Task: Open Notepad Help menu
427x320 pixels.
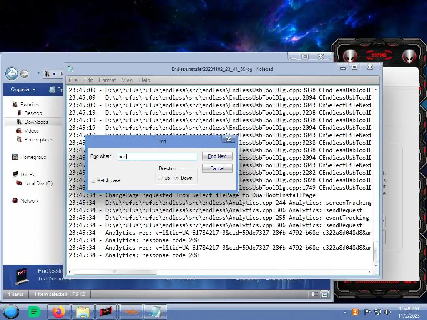Action: pos(145,80)
